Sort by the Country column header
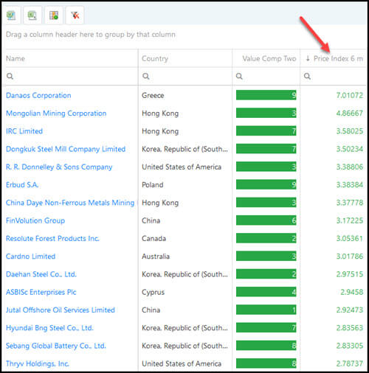The width and height of the screenshot is (369, 373). click(155, 58)
